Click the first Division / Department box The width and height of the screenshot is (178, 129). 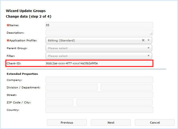tap(71, 87)
